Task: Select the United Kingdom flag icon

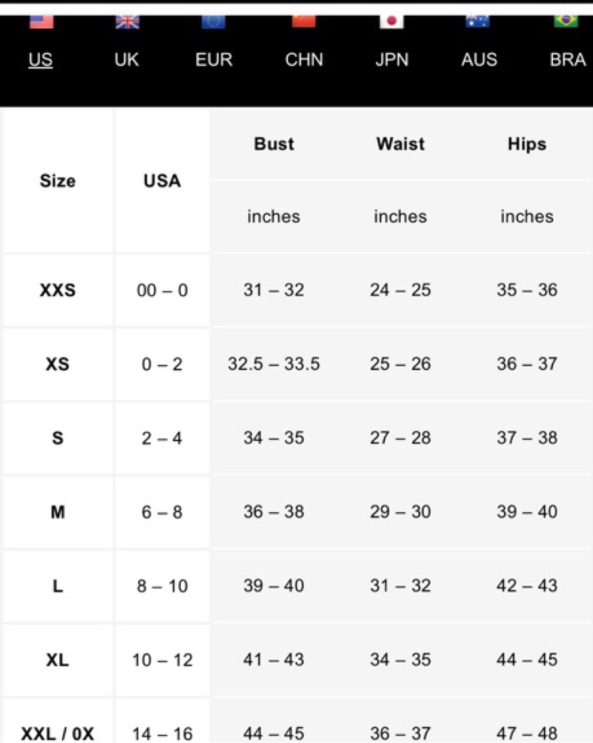Action: (x=128, y=22)
